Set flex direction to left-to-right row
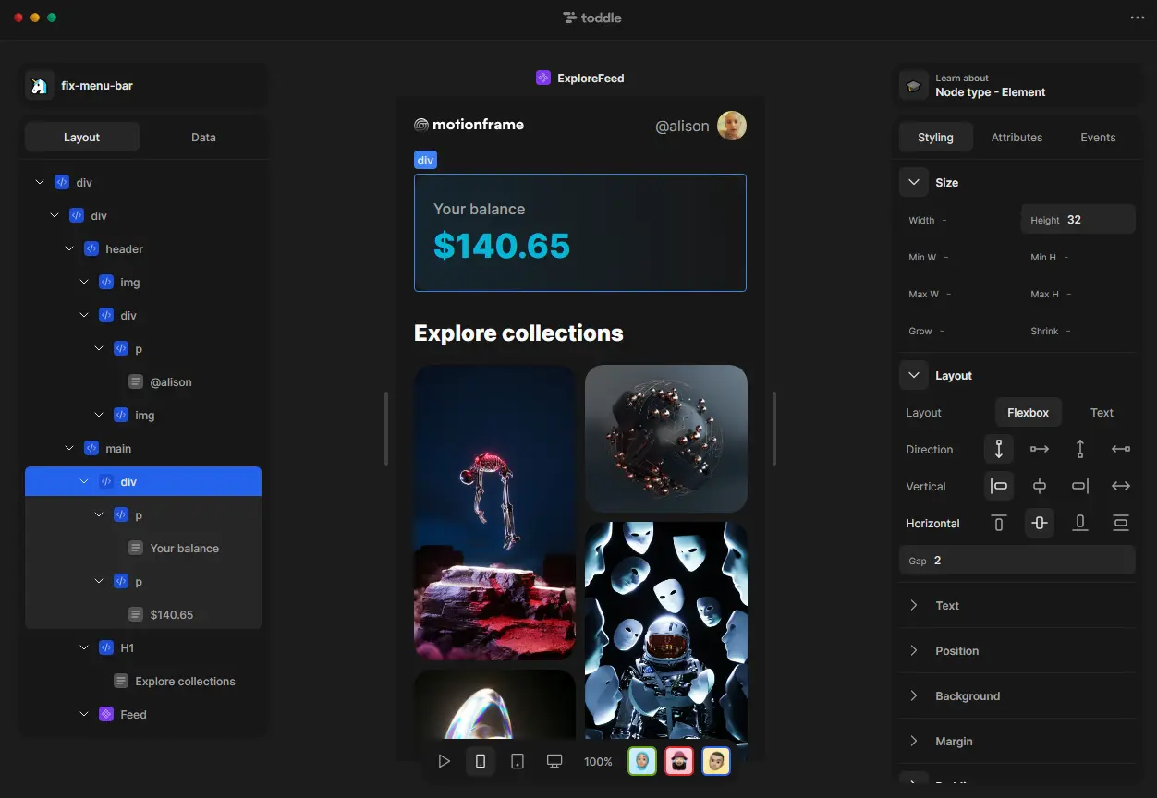Viewport: 1157px width, 798px height. click(x=1040, y=449)
